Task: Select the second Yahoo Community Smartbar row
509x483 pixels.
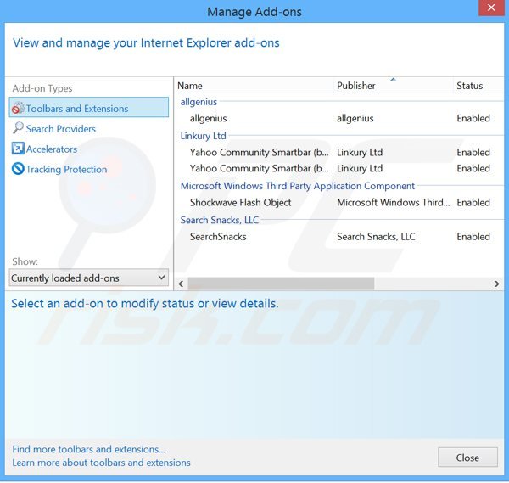Action: [x=339, y=169]
